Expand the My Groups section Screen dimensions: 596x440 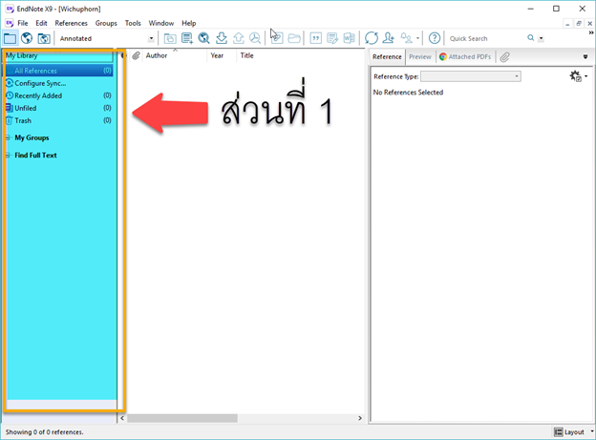click(8, 137)
